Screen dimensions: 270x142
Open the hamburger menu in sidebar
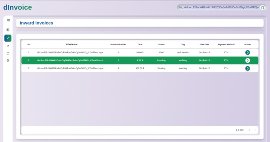(x=8, y=20)
